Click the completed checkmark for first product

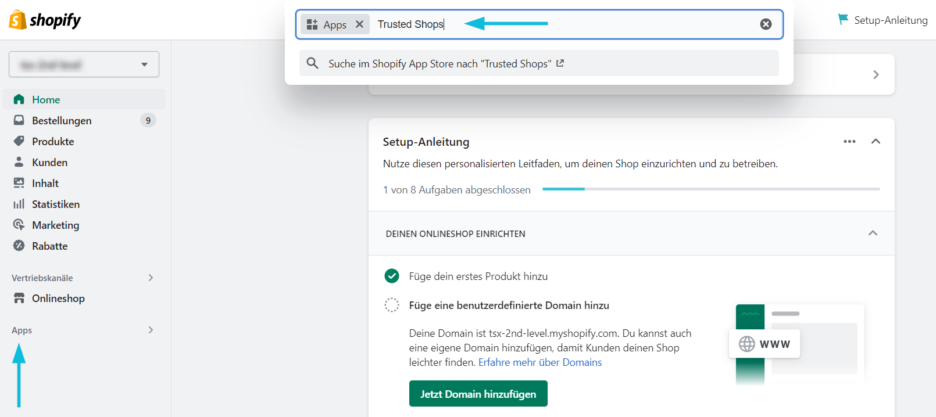[392, 276]
